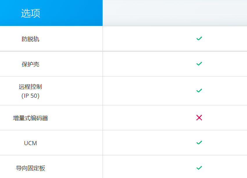Click the 导向固定板 row label
This screenshot has height=178, width=247.
31,168
